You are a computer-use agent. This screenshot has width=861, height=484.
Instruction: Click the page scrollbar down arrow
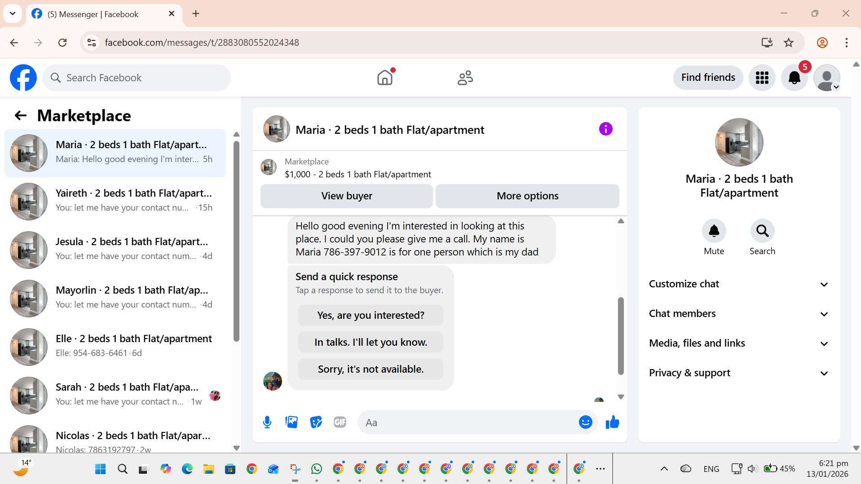click(x=856, y=448)
